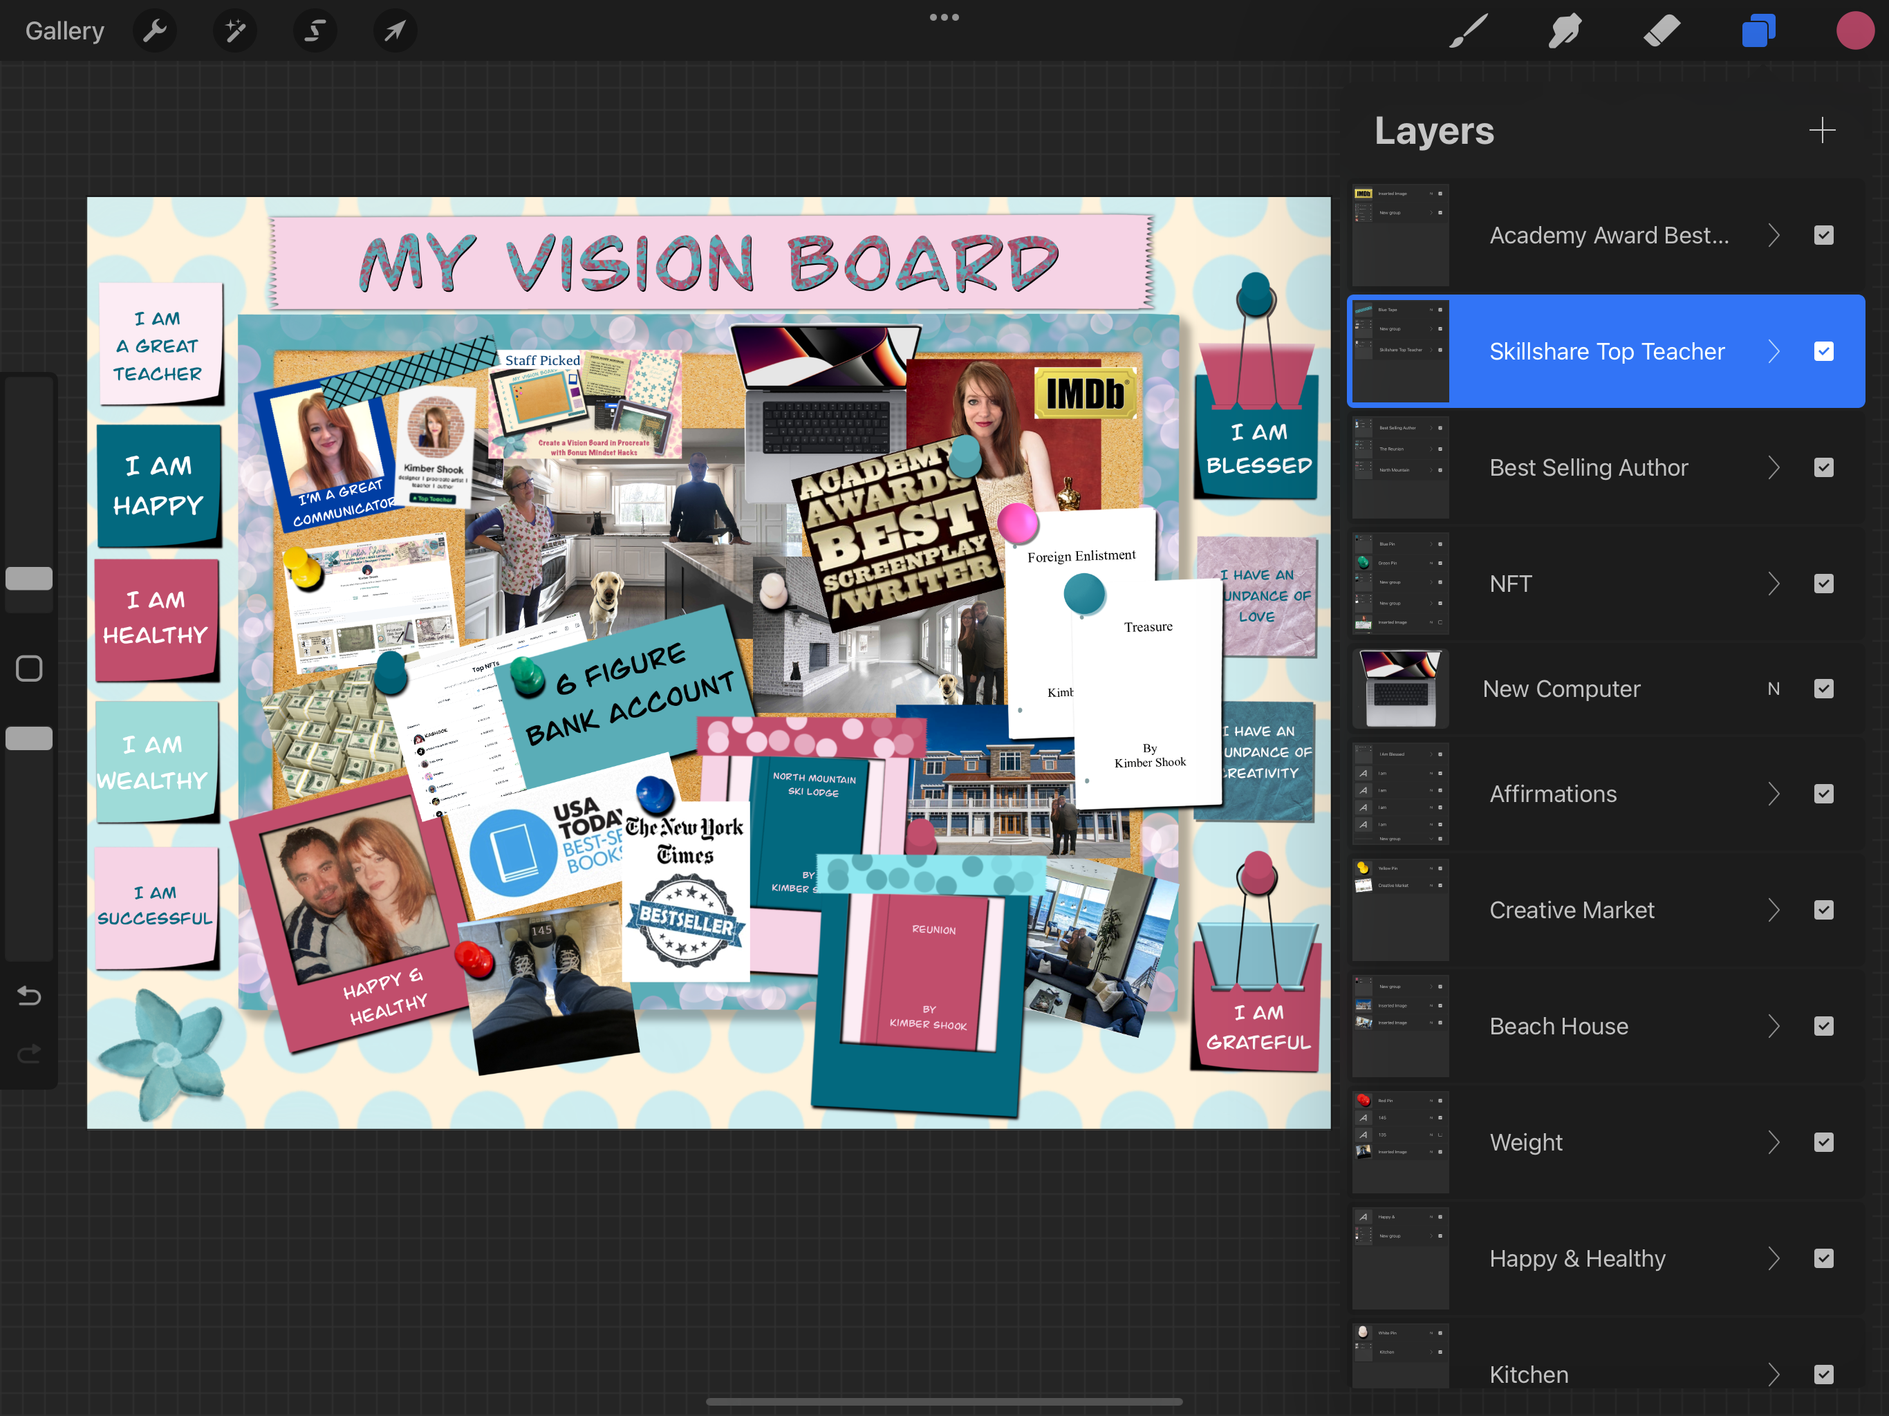The height and width of the screenshot is (1416, 1889).
Task: Expand the Kitchen group chevron
Action: pyautogui.click(x=1774, y=1374)
